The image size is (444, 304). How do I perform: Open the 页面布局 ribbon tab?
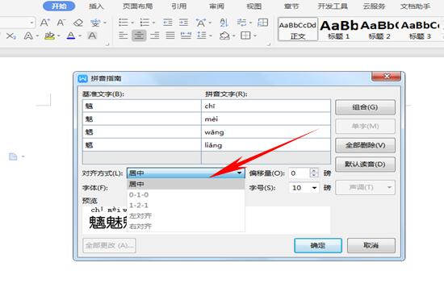pyautogui.click(x=137, y=6)
